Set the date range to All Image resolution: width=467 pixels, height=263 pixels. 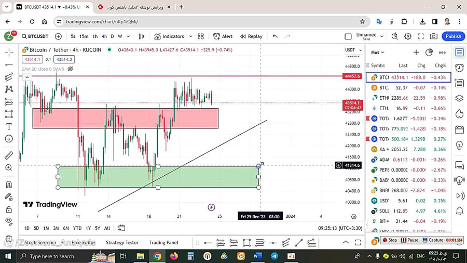pyautogui.click(x=107, y=228)
